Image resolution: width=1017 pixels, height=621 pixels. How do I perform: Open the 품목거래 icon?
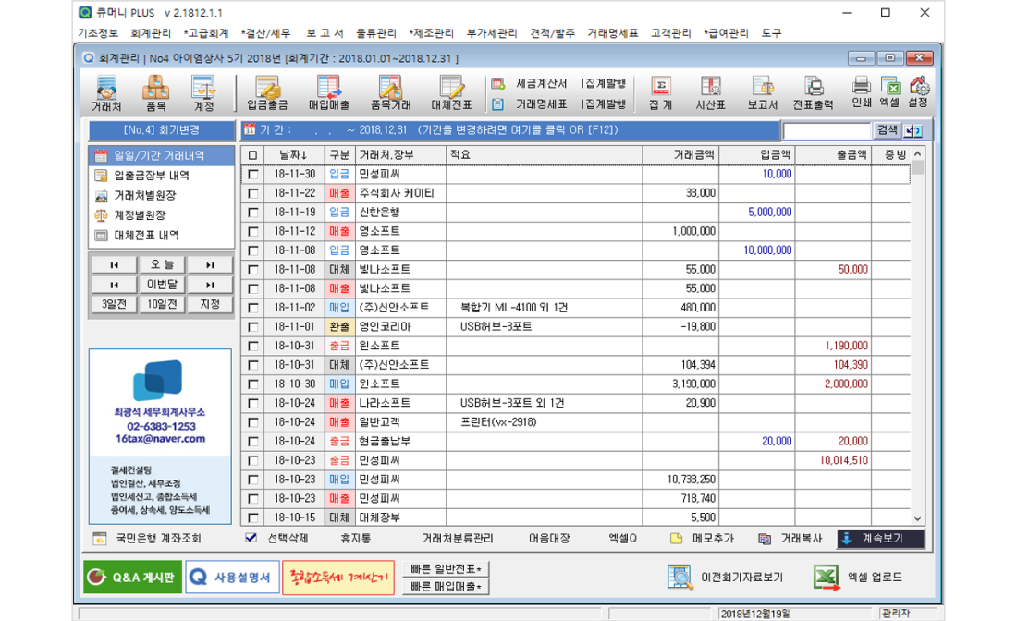[390, 93]
